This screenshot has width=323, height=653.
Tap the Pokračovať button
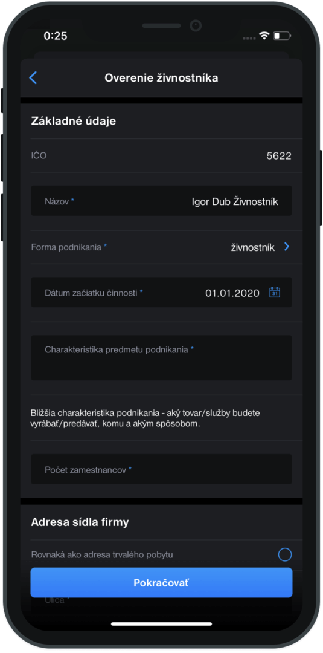[x=161, y=583]
